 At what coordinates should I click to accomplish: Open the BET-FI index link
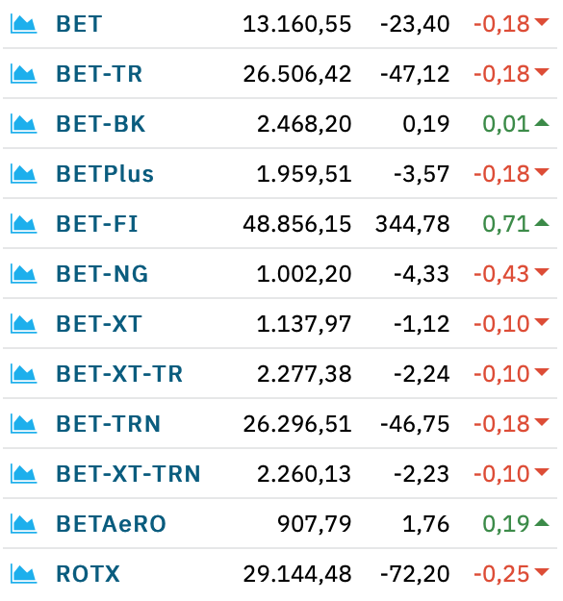pos(97,224)
